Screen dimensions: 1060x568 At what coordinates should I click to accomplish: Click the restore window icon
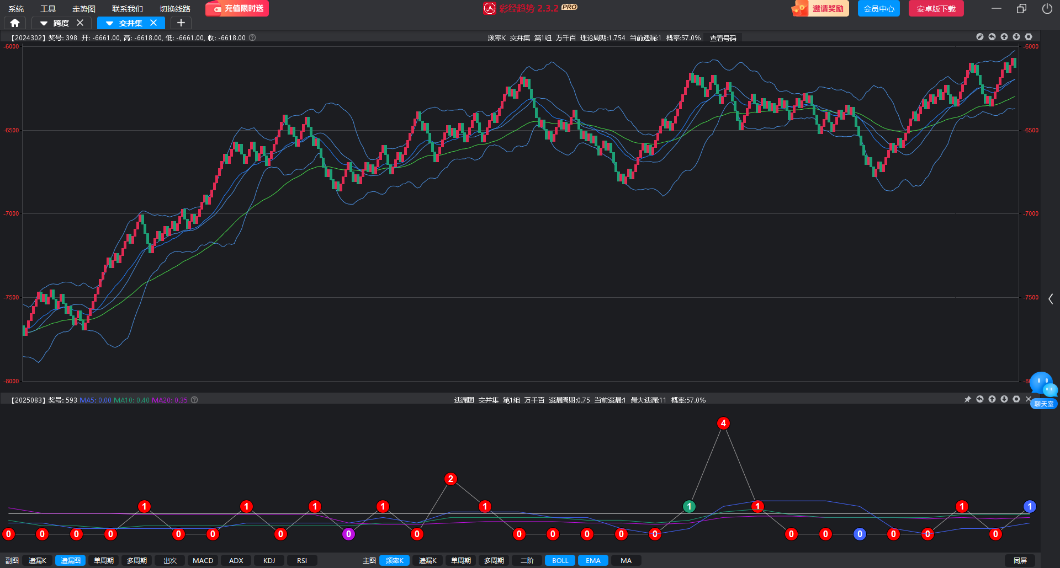click(1021, 8)
